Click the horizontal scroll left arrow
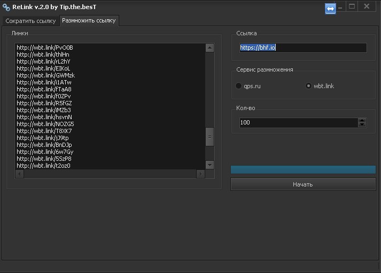Image resolution: width=381 pixels, height=273 pixels. (x=19, y=174)
